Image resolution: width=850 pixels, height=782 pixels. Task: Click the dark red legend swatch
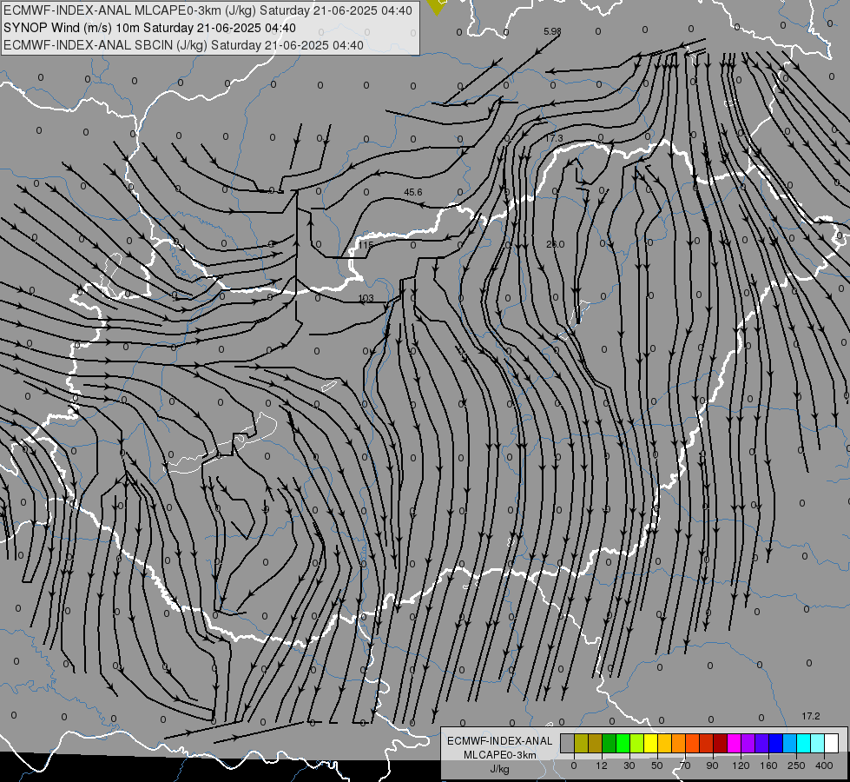pos(721,743)
